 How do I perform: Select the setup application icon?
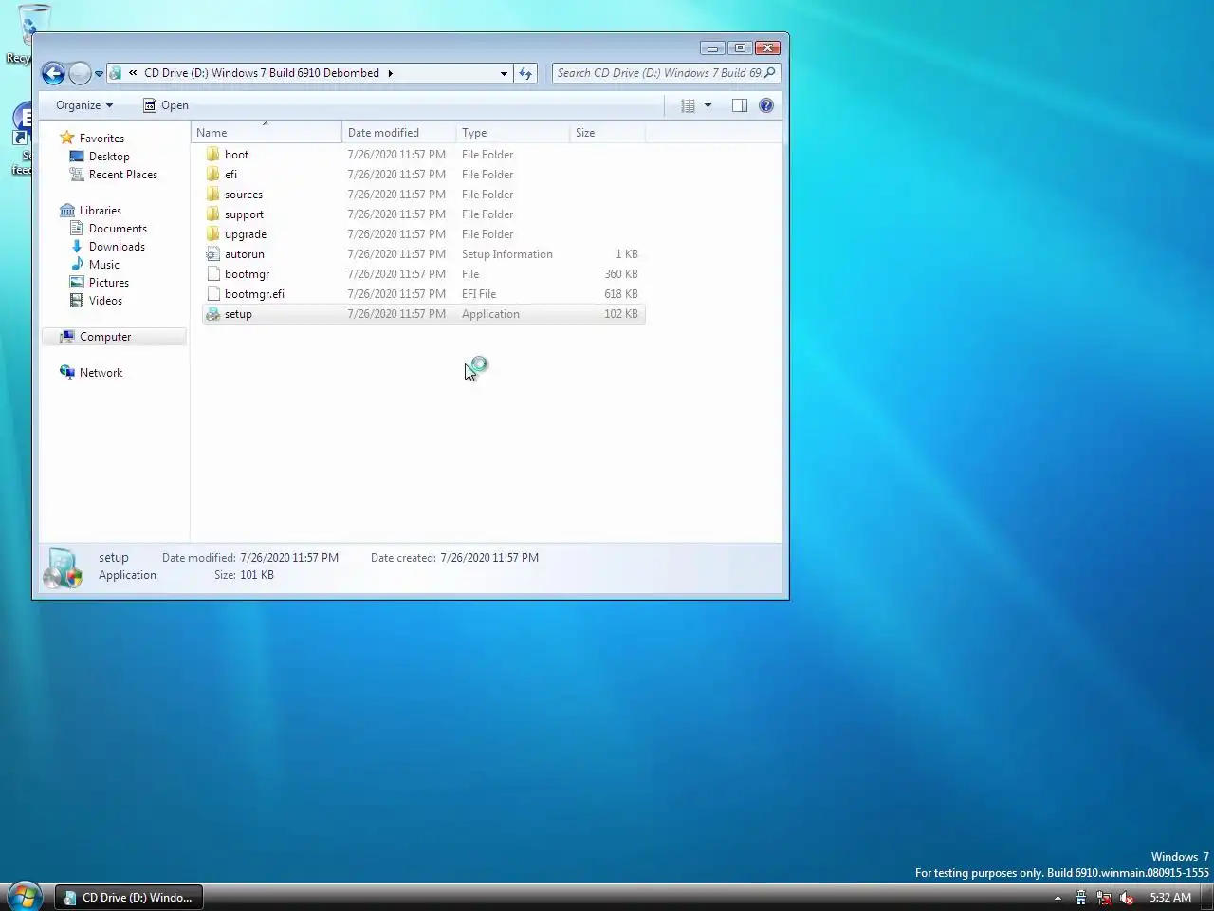click(x=213, y=314)
